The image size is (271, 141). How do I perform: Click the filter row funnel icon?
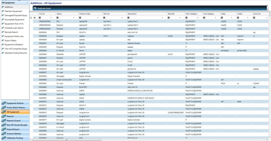(x=31, y=18)
